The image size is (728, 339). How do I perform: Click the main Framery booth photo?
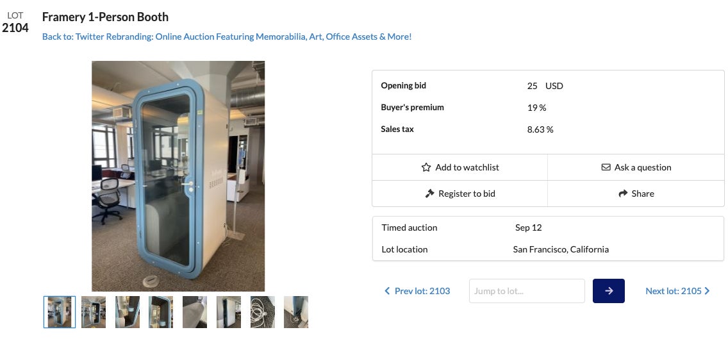point(178,176)
